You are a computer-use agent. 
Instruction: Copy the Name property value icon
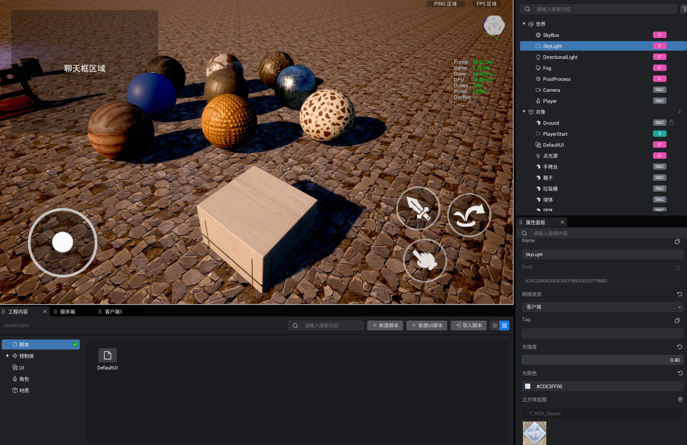click(x=677, y=242)
